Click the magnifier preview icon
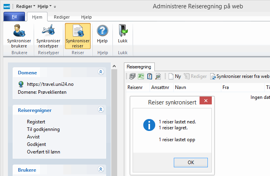The image size is (270, 176). coord(158,77)
